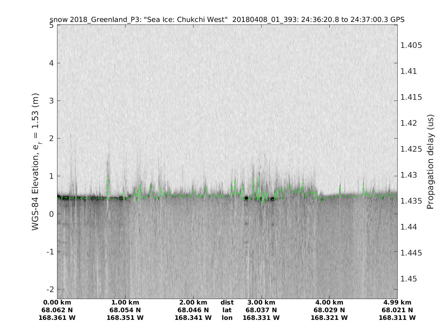439x329 pixels.
Task: Click the 68.062 N latitude label
Action: (57, 310)
